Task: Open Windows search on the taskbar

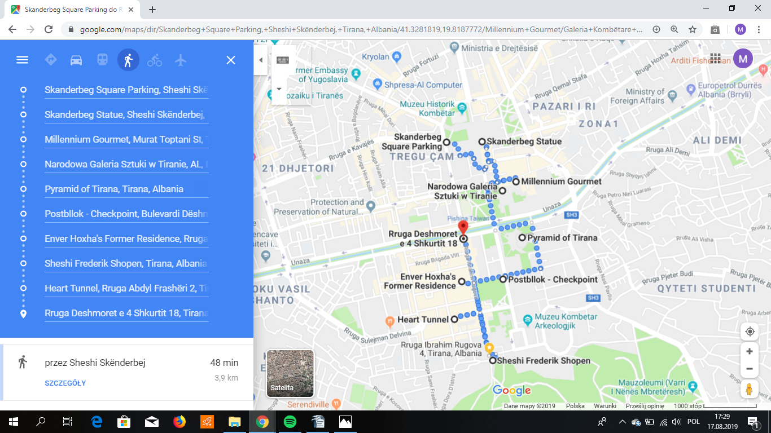Action: (x=40, y=421)
